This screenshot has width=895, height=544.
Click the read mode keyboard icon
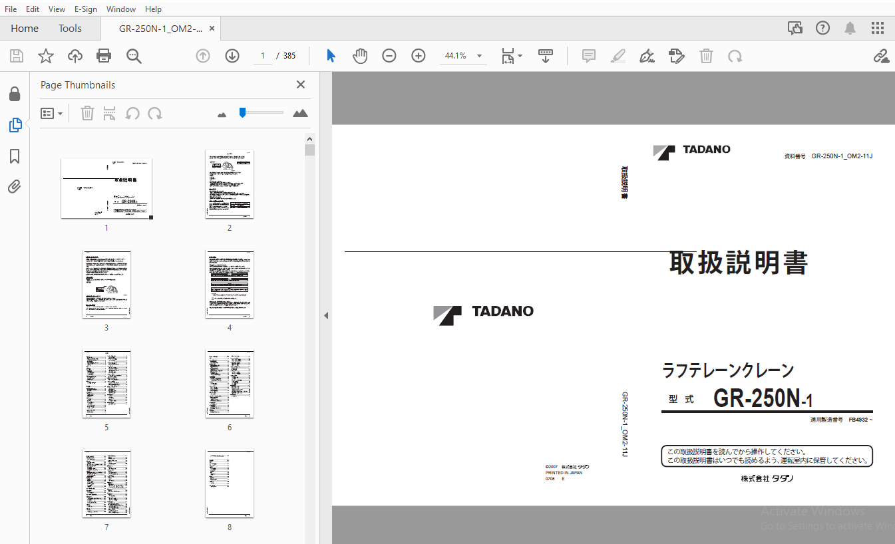point(546,56)
